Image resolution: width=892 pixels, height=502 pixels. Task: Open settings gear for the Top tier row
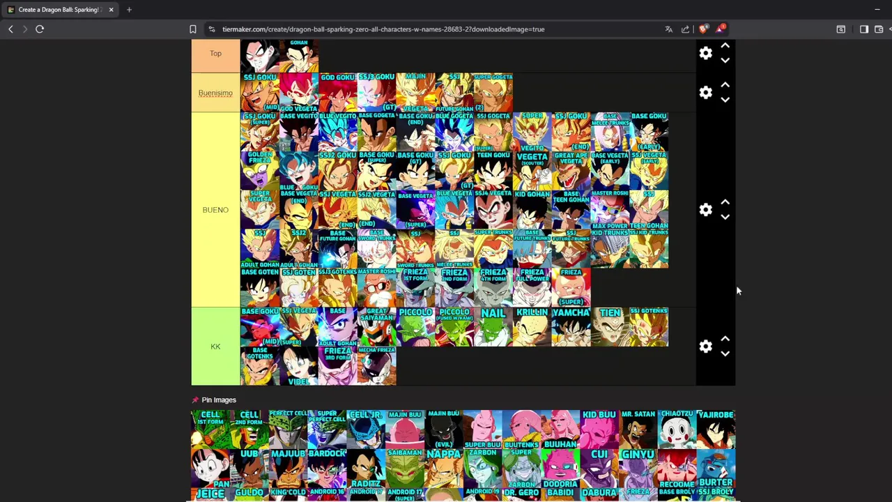point(706,54)
